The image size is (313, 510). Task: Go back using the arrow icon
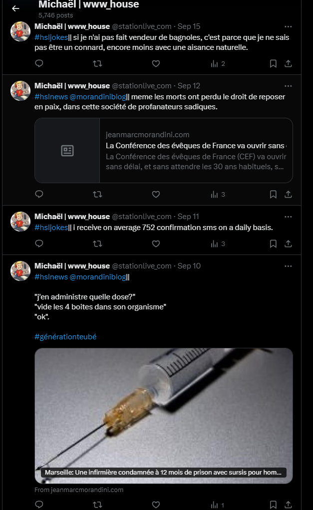click(15, 8)
